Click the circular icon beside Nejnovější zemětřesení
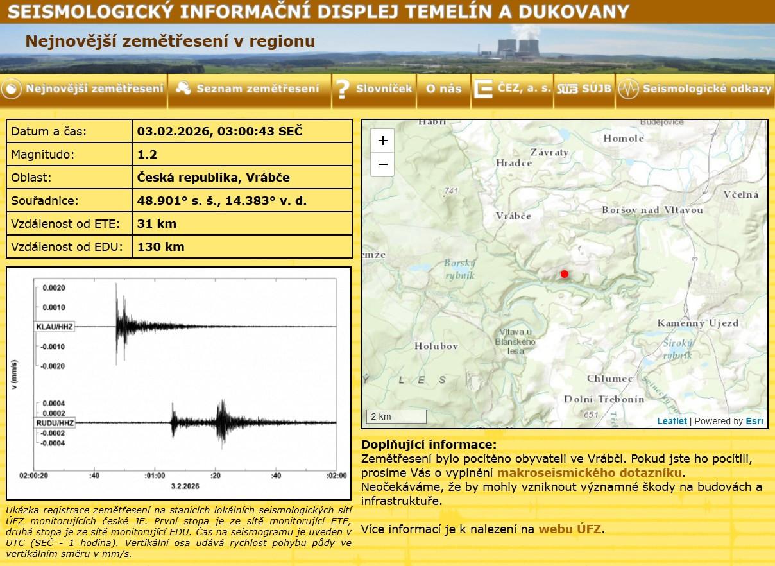The height and width of the screenshot is (566, 775). pyautogui.click(x=12, y=89)
